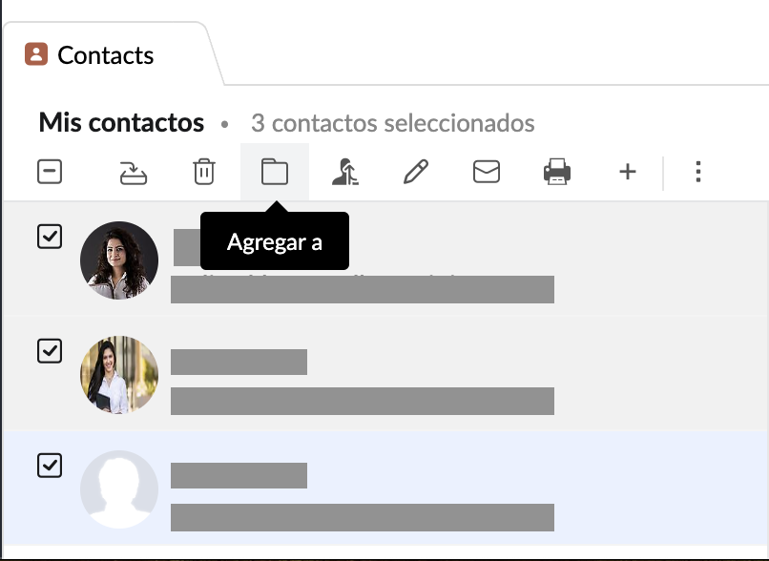Click the default silhouette avatar
769x561 pixels.
(x=119, y=489)
